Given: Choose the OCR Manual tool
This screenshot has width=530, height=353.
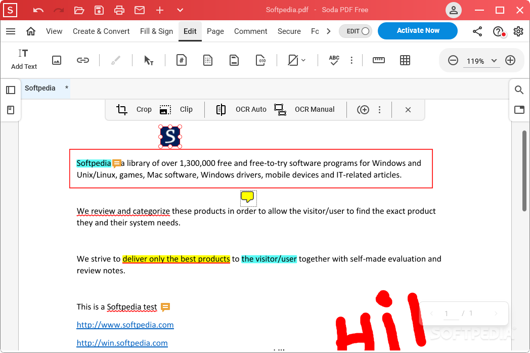Looking at the screenshot, I should [304, 110].
